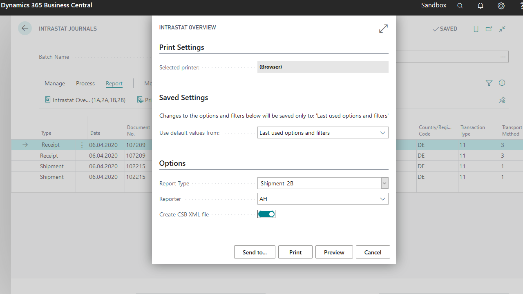Expand the Reporter dropdown
Image resolution: width=523 pixels, height=294 pixels.
pos(382,199)
